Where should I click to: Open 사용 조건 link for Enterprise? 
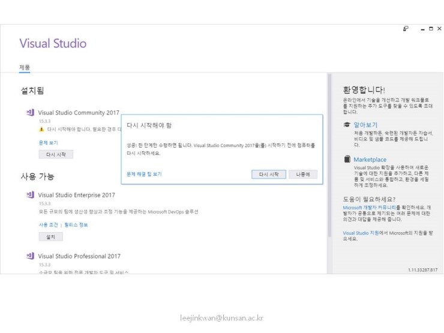pos(49,225)
